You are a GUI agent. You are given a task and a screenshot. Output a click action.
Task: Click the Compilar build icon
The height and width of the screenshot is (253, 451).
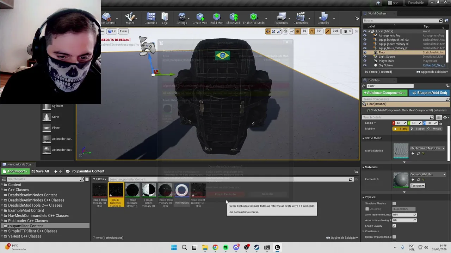(323, 19)
